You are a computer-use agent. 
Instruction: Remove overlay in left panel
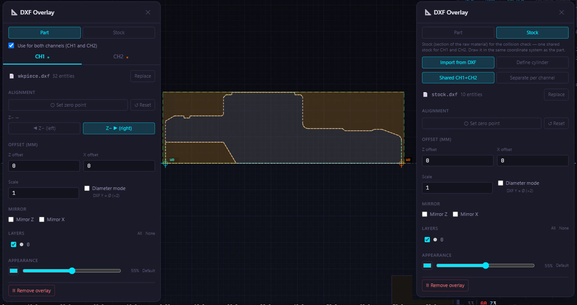(x=32, y=291)
